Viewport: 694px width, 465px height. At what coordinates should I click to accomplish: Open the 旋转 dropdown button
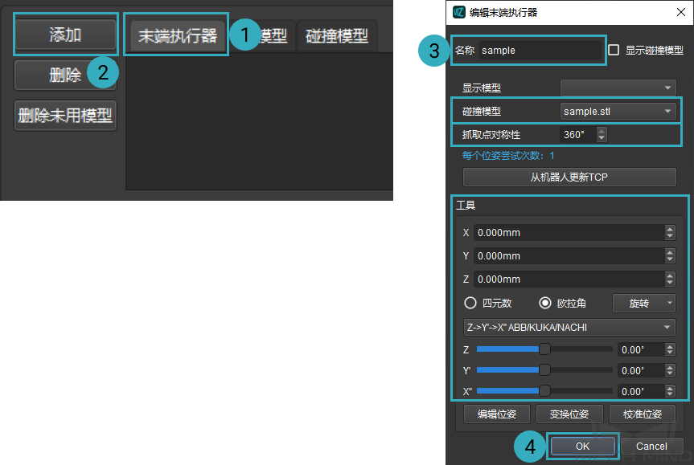point(644,304)
